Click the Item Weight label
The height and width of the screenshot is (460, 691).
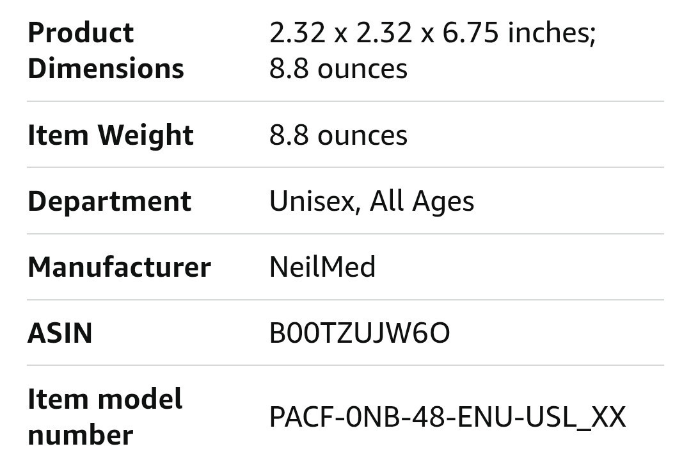(111, 135)
